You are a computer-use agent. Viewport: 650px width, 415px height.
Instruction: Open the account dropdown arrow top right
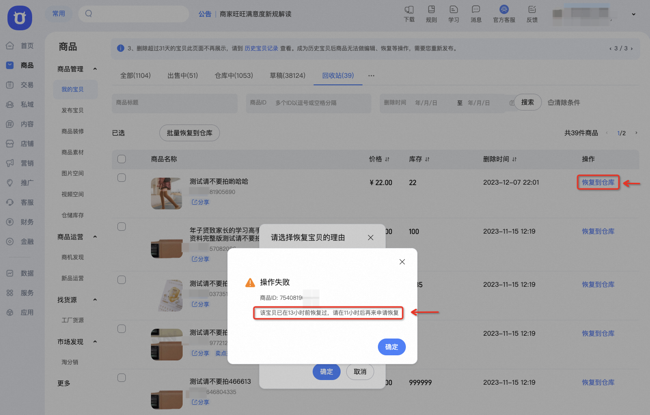click(x=634, y=14)
